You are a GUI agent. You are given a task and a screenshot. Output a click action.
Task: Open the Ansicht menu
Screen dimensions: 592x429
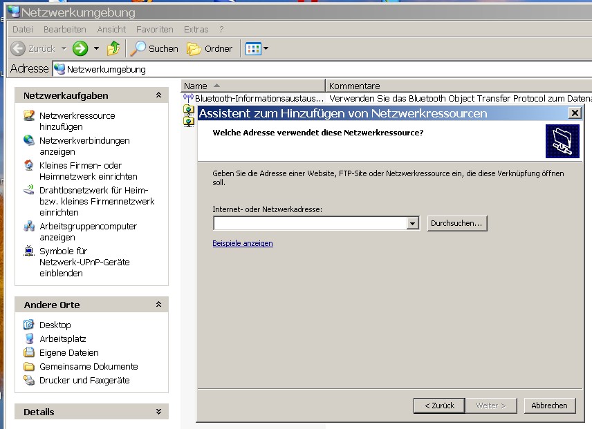pyautogui.click(x=111, y=30)
